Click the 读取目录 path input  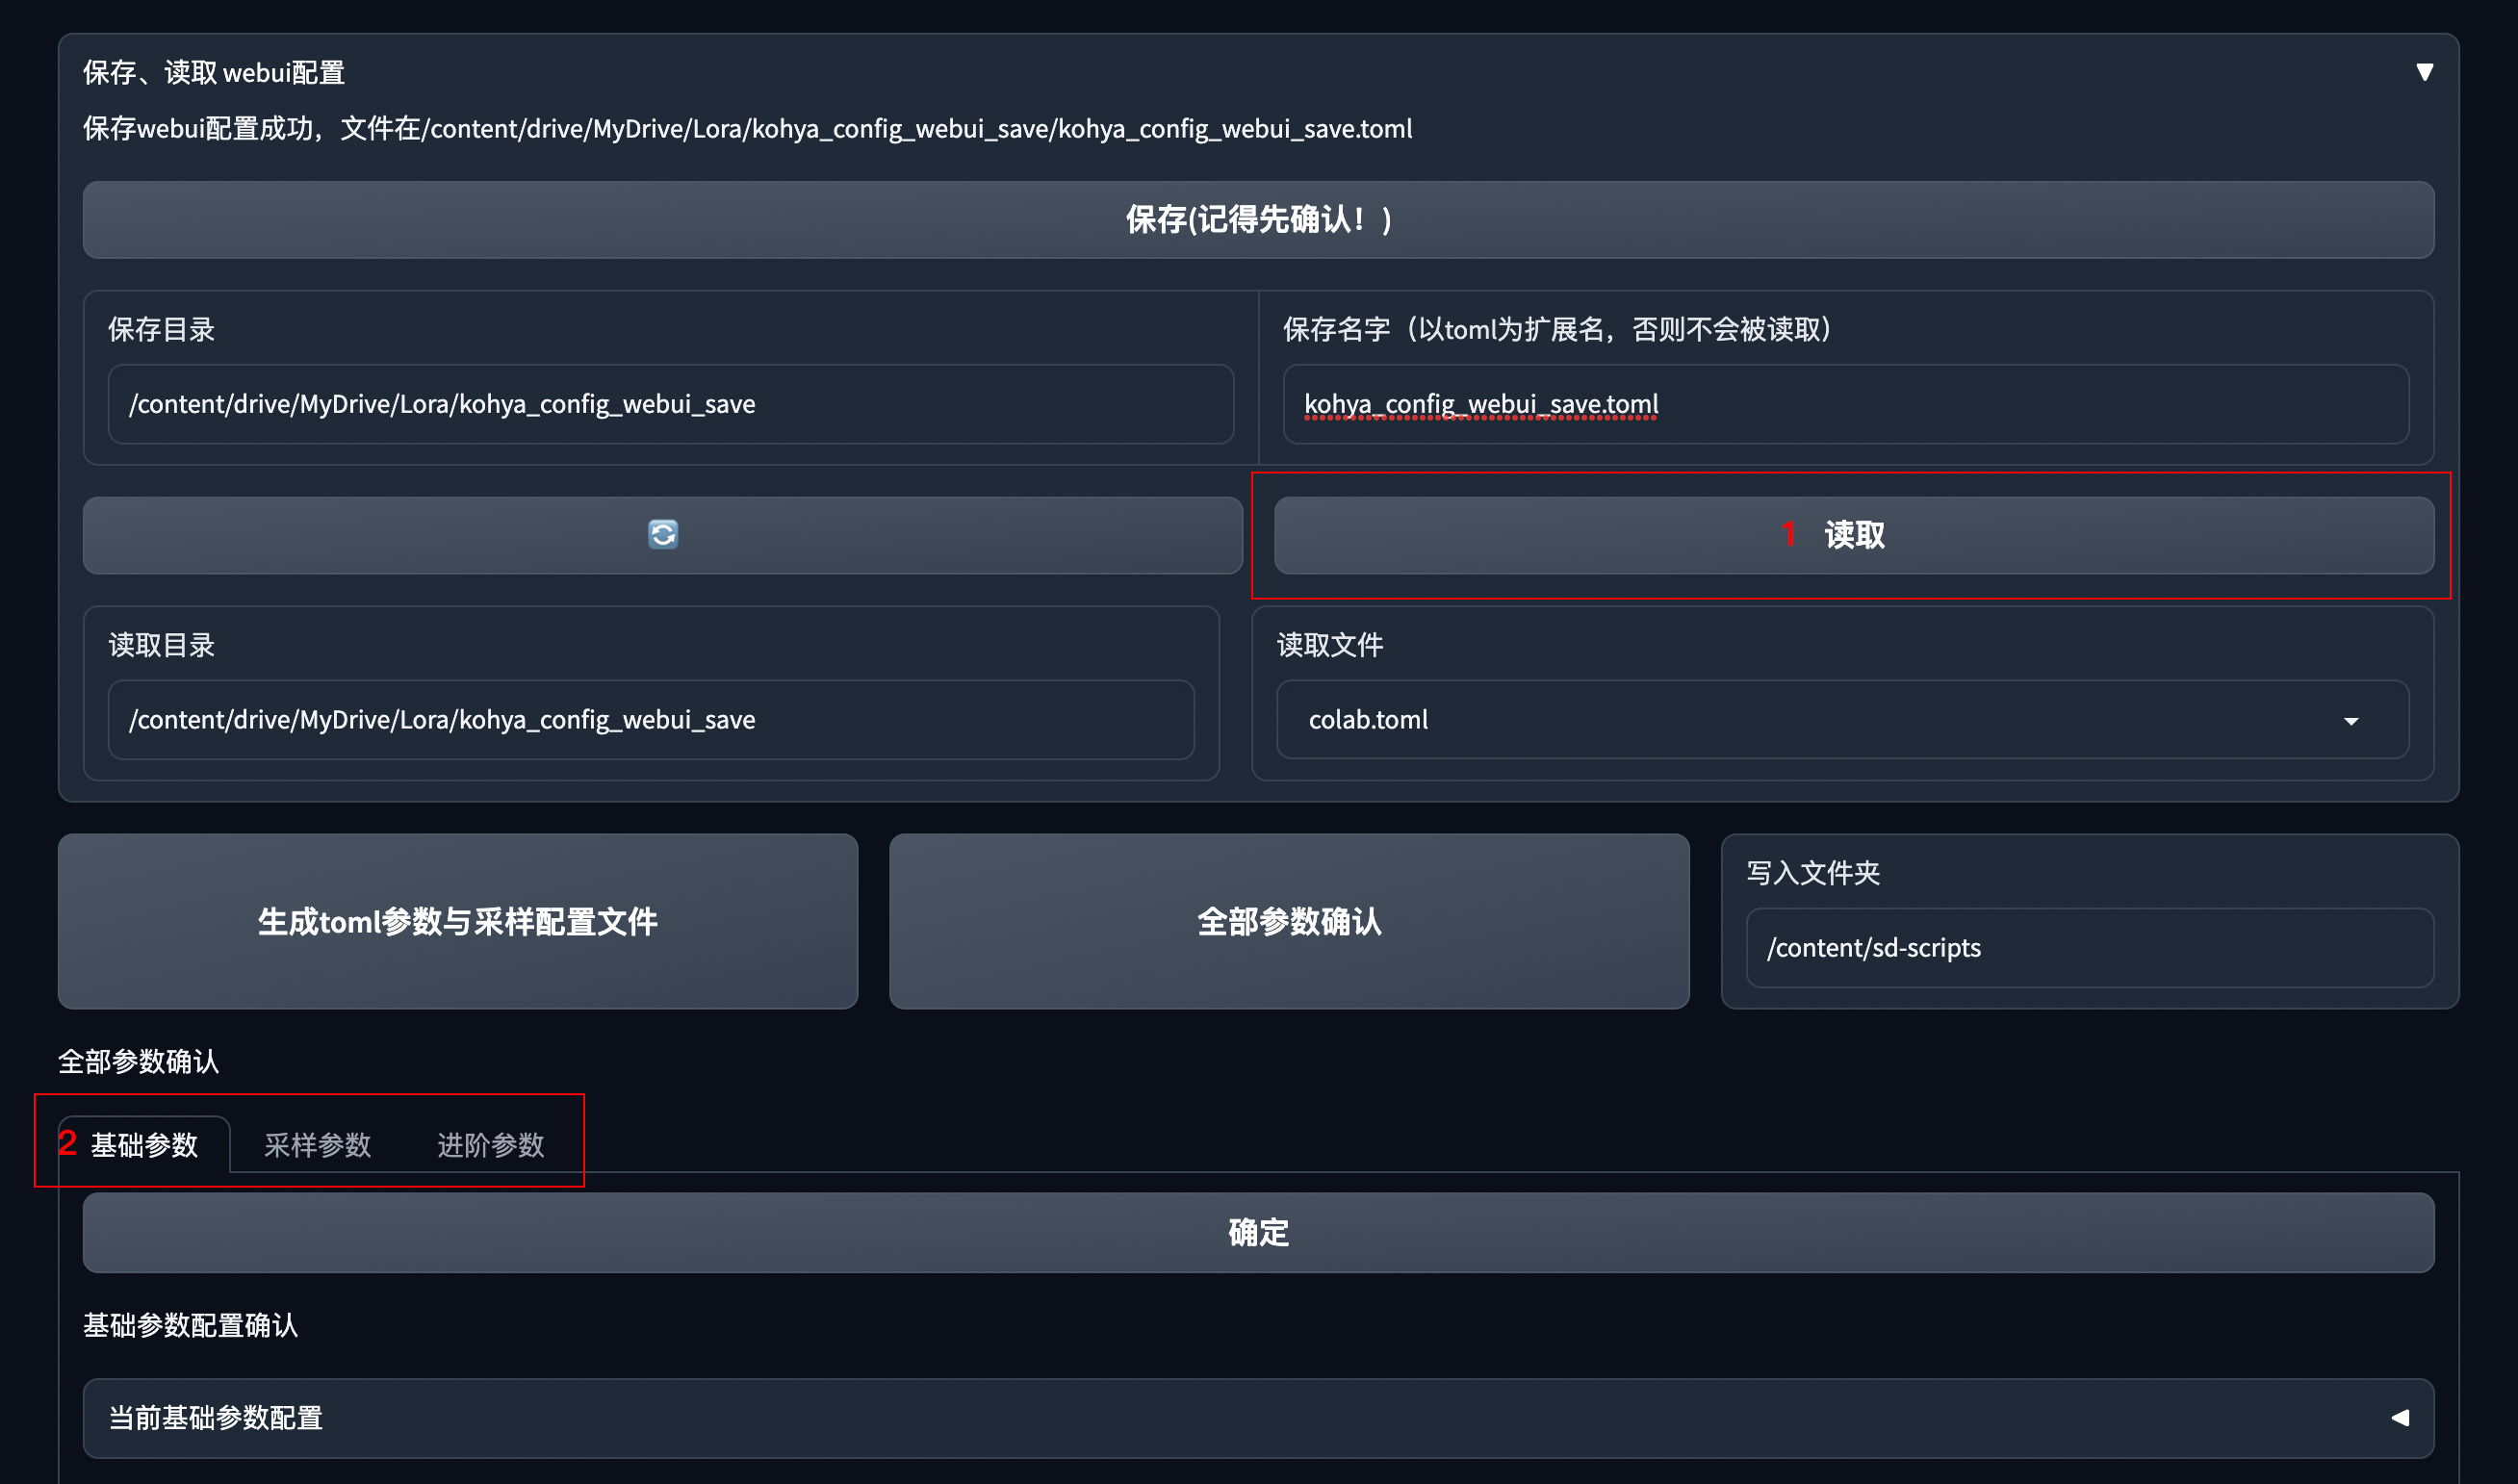(650, 720)
